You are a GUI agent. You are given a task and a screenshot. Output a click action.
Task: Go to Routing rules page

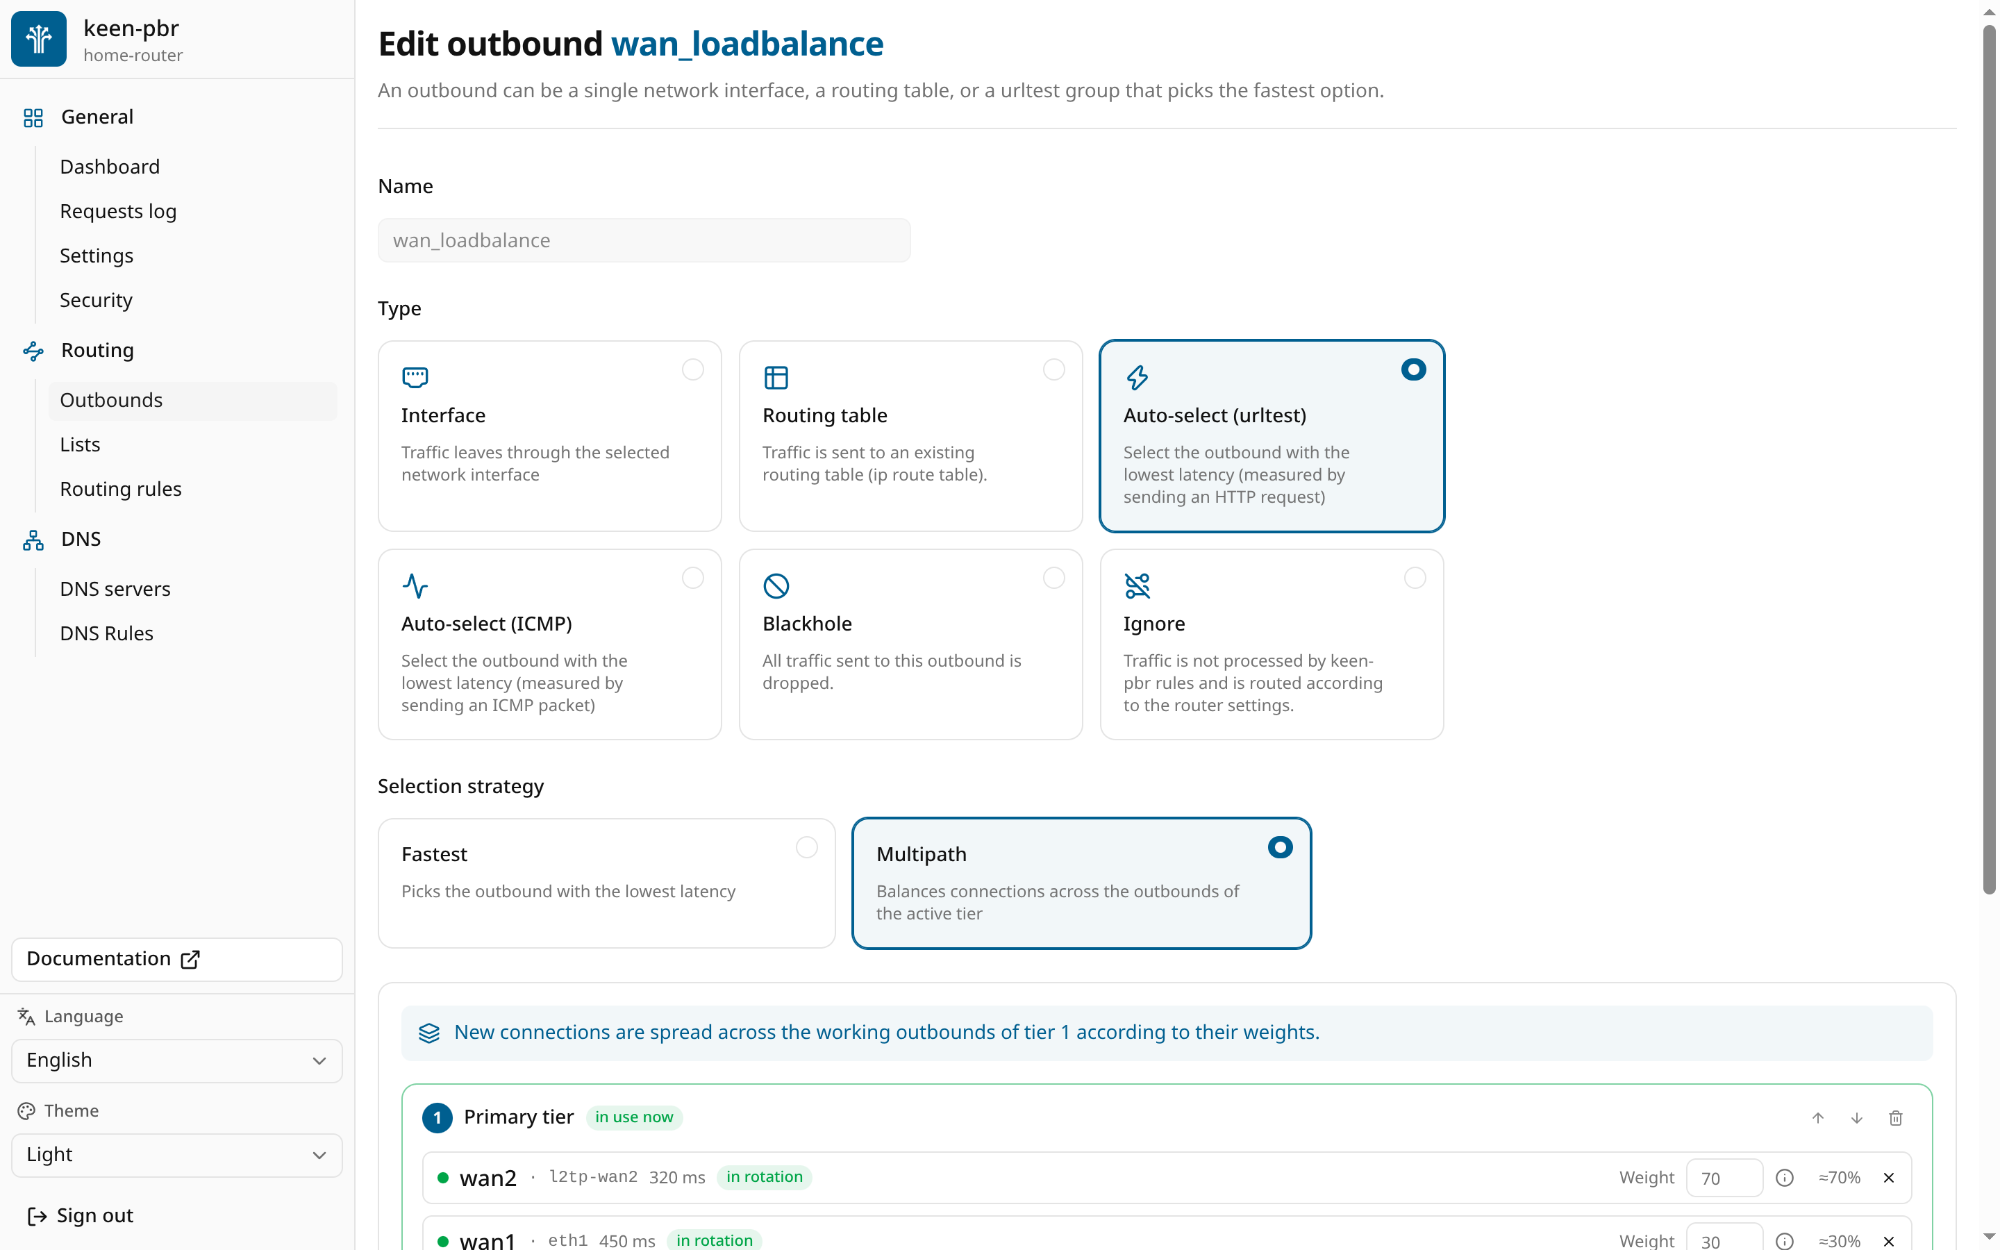coord(121,490)
